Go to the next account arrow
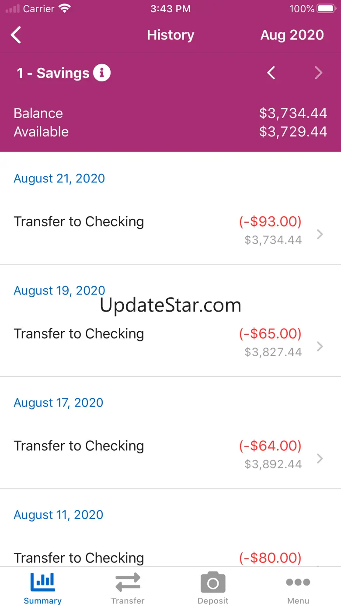341x607 pixels. click(x=319, y=73)
